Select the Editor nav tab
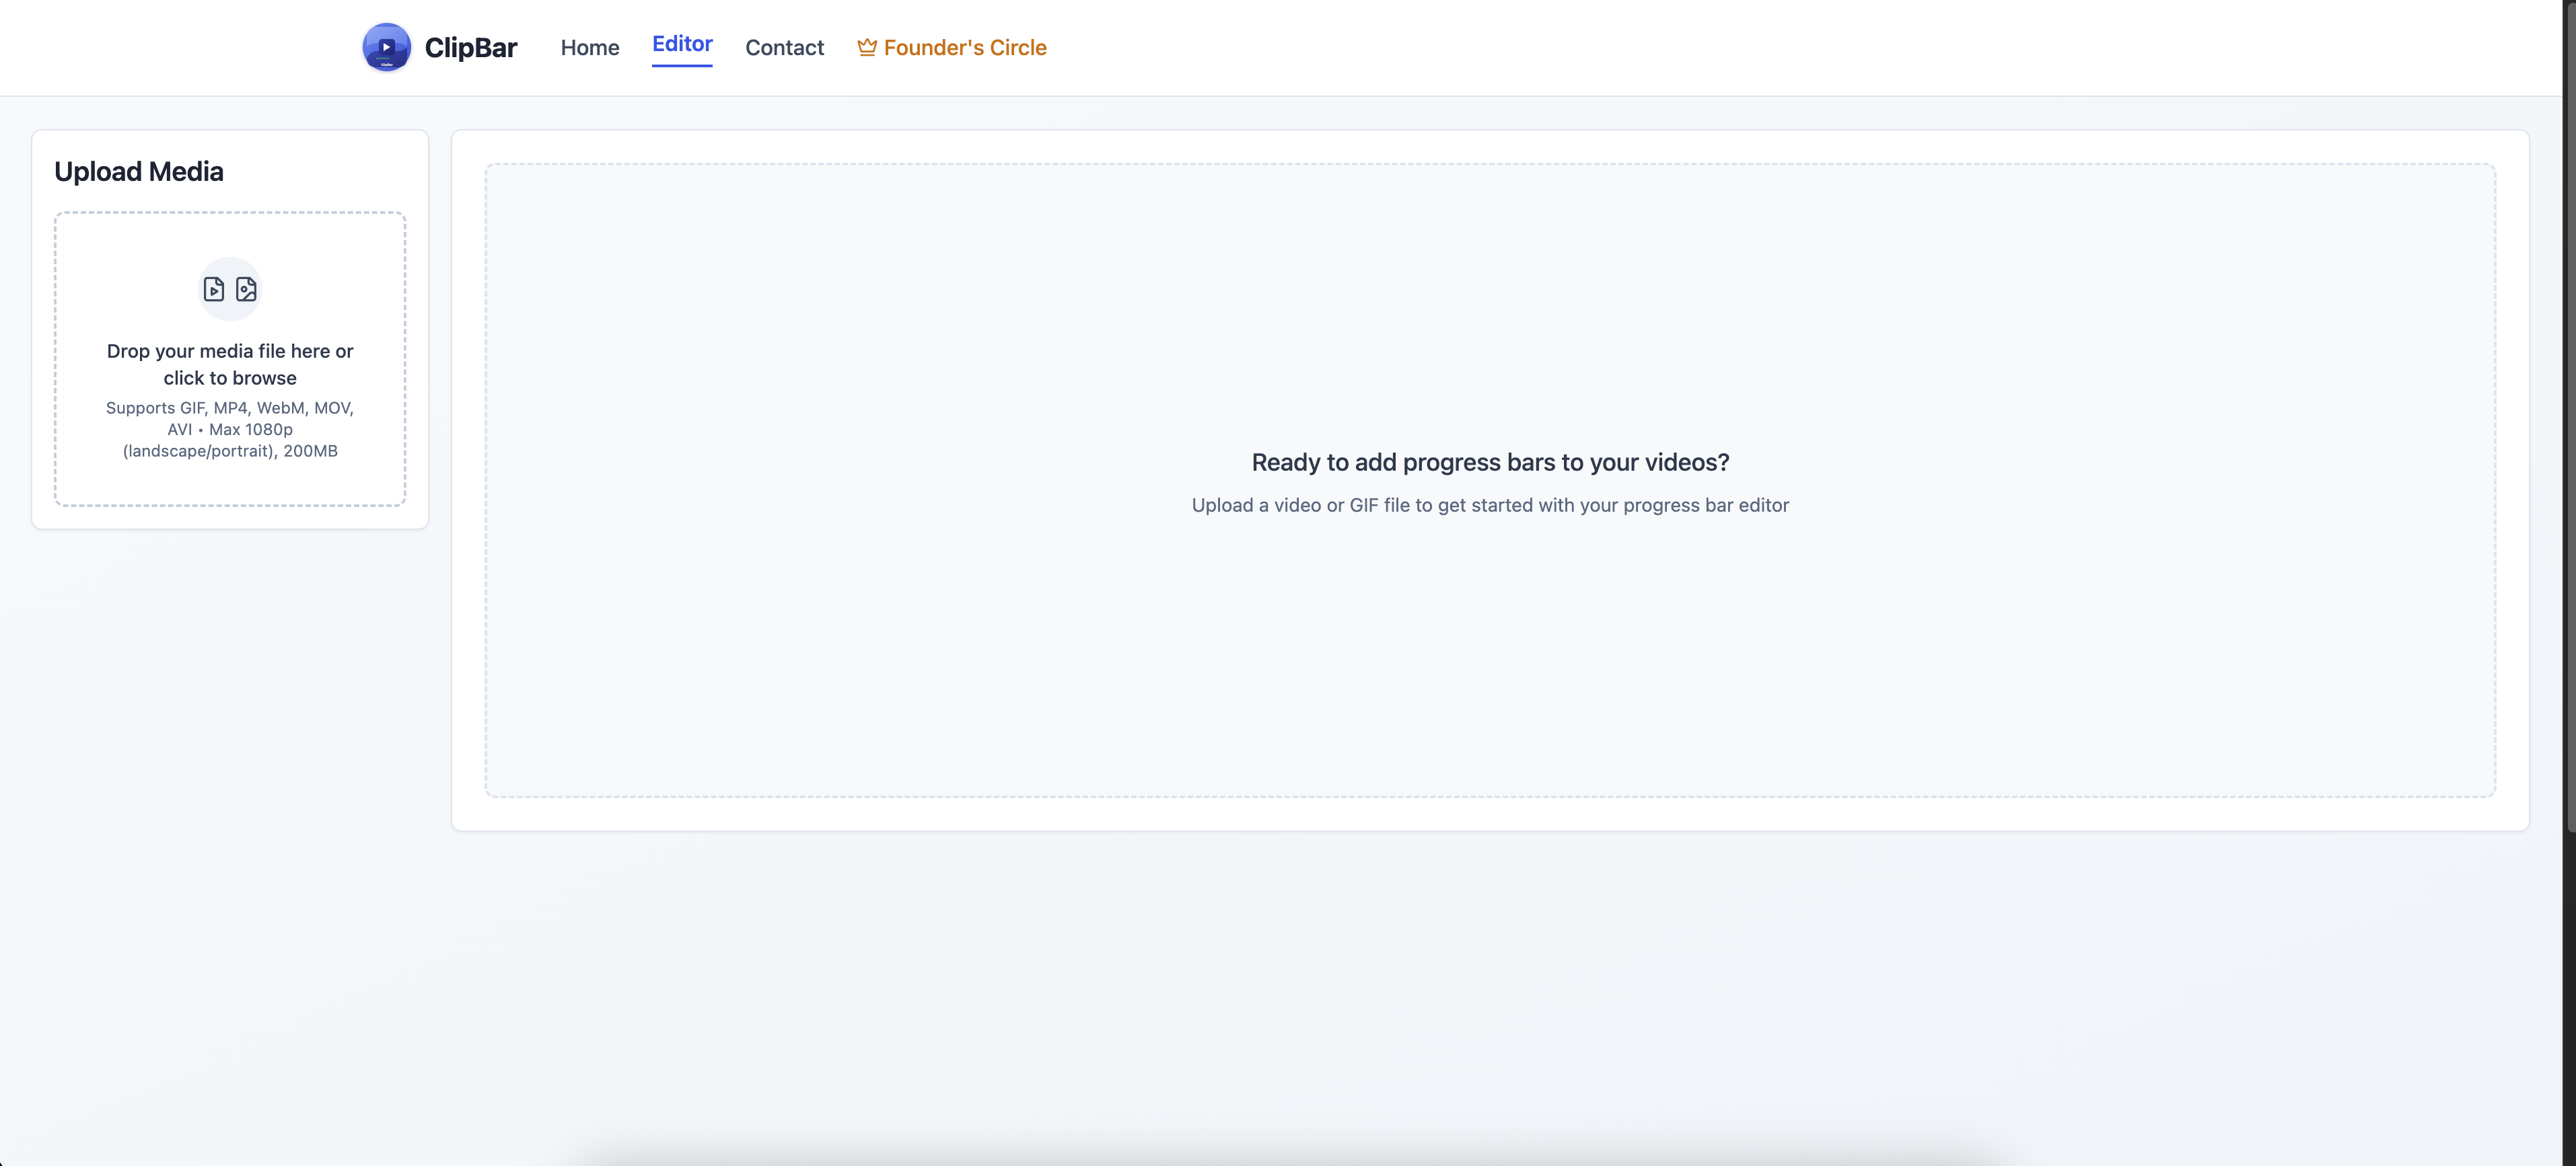 tap(682, 44)
